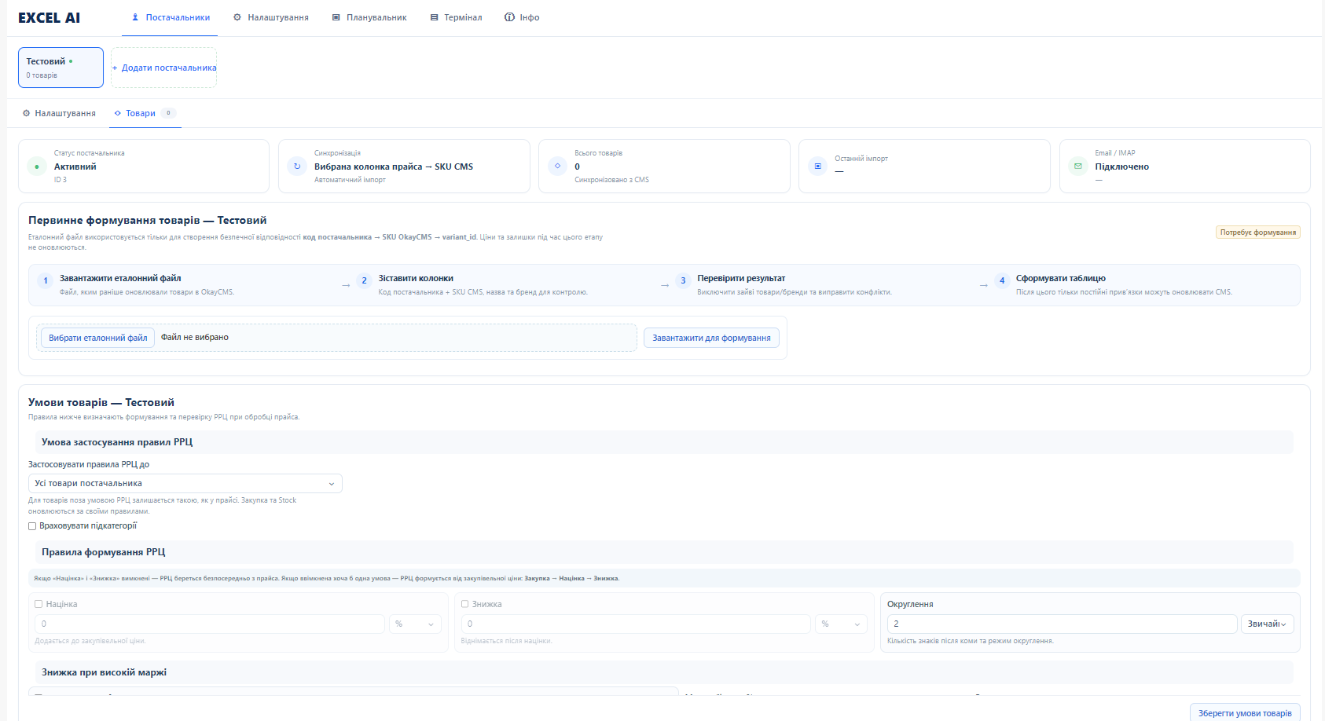Focus the Округлення digits input field
The width and height of the screenshot is (1325, 721).
point(1062,624)
